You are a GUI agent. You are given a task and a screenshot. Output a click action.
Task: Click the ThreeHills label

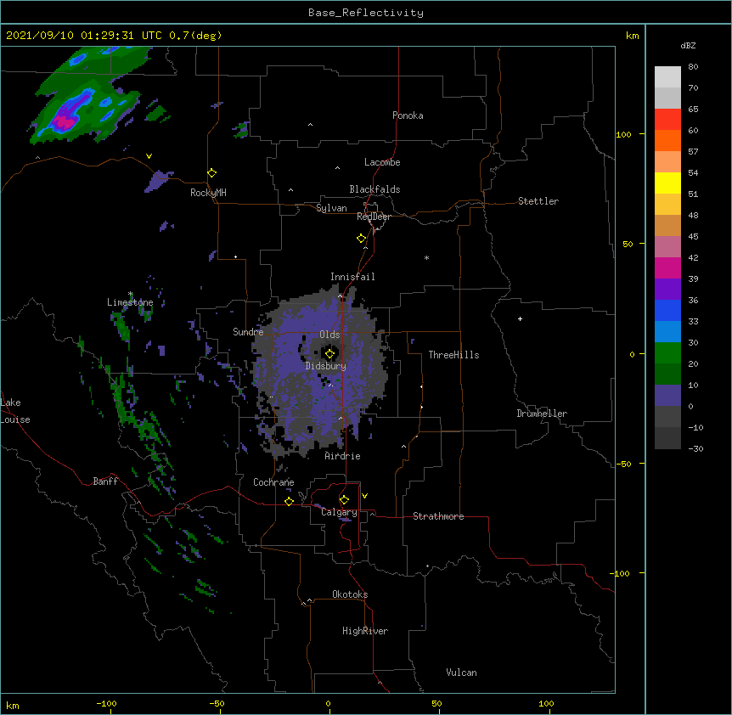[x=453, y=355]
